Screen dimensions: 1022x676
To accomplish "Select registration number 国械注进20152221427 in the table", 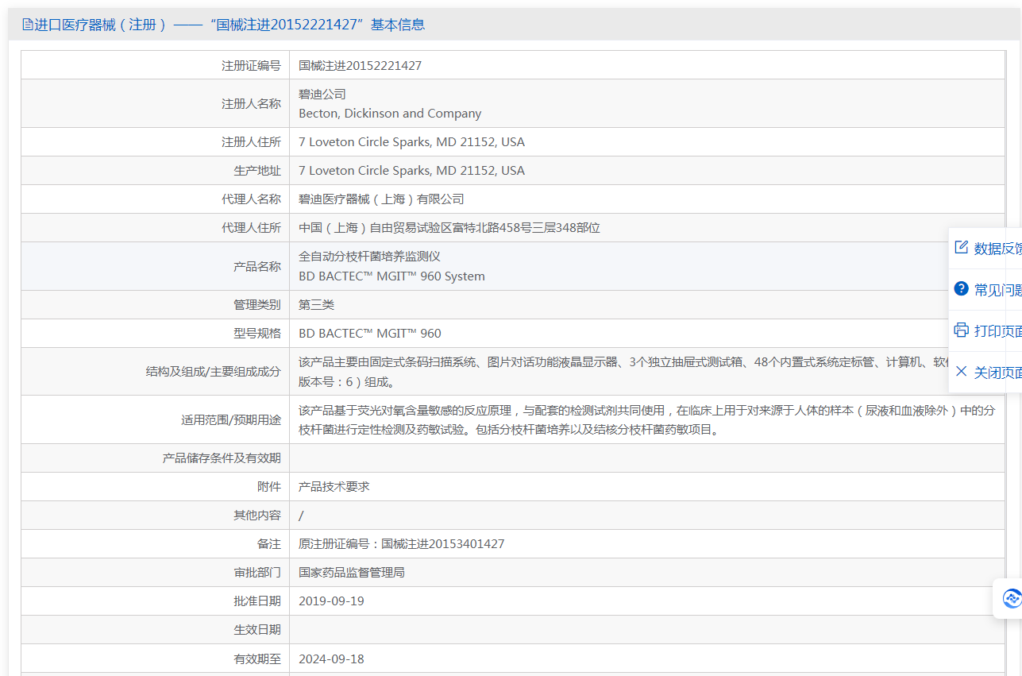I will 360,65.
